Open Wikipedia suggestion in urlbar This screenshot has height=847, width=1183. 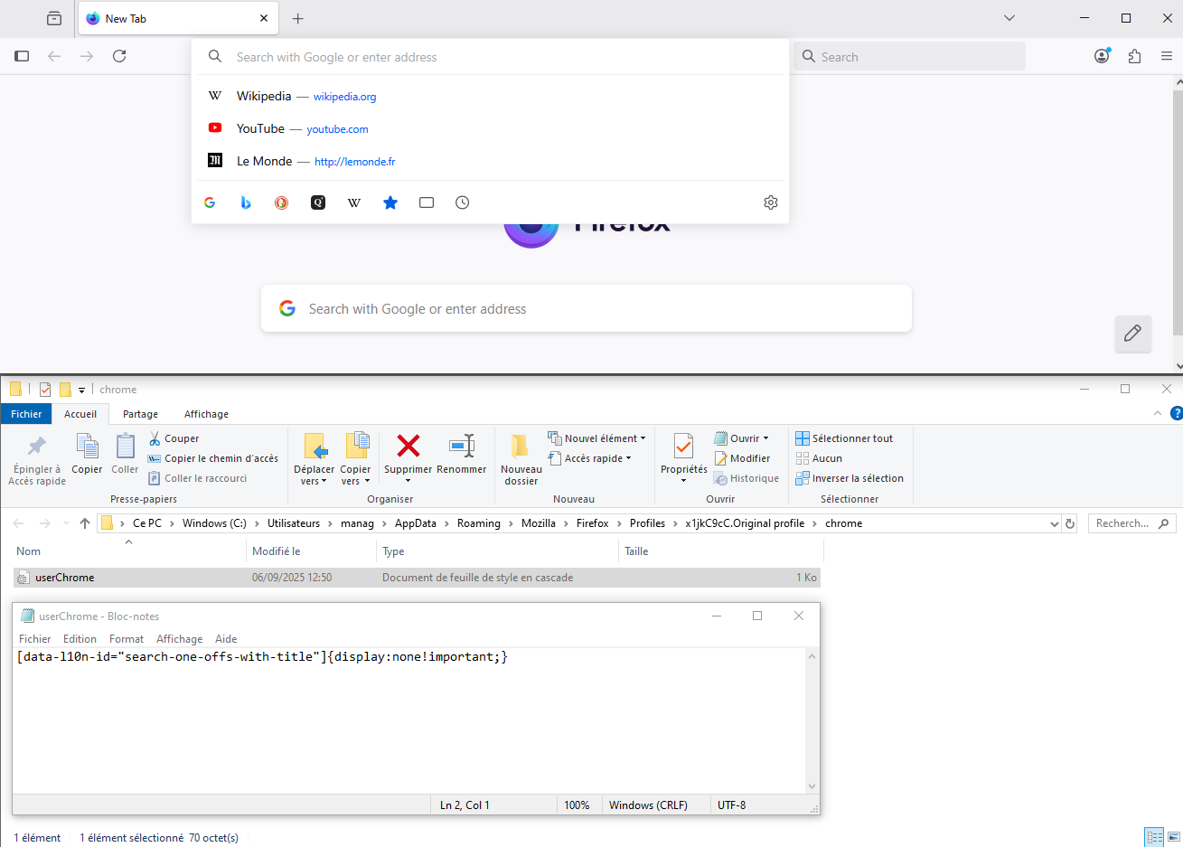point(491,96)
